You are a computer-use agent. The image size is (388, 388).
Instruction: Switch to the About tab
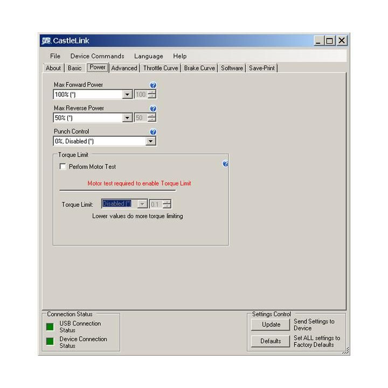(x=53, y=68)
